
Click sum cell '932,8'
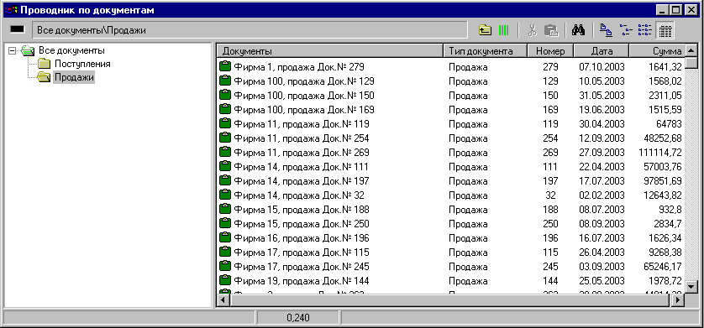(670, 210)
